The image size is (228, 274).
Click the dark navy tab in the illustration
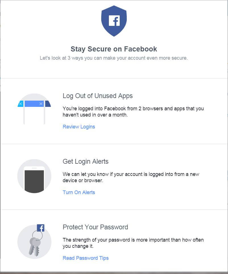(x=48, y=104)
